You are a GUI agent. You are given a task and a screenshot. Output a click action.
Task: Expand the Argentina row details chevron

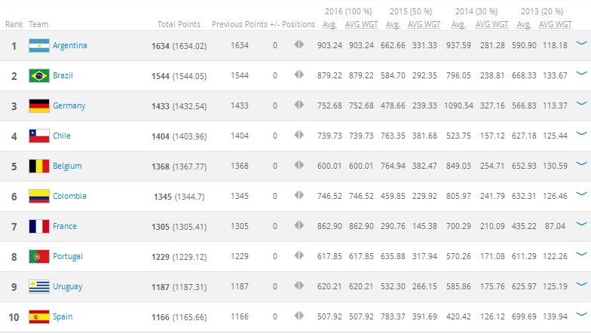point(582,44)
